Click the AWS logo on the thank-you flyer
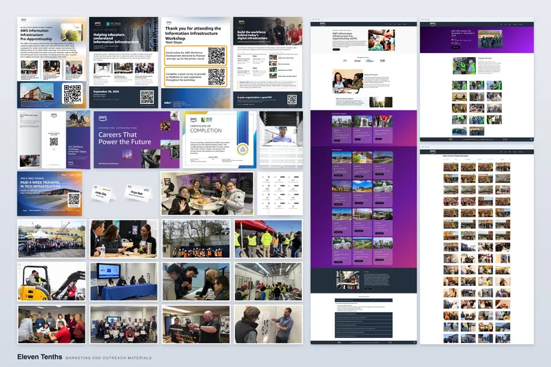551x367 pixels. click(169, 23)
